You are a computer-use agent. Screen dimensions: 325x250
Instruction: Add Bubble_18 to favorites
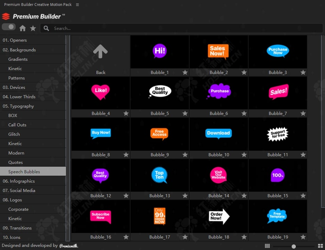244,237
